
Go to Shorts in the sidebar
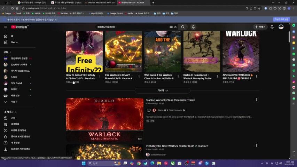(x=14, y=42)
